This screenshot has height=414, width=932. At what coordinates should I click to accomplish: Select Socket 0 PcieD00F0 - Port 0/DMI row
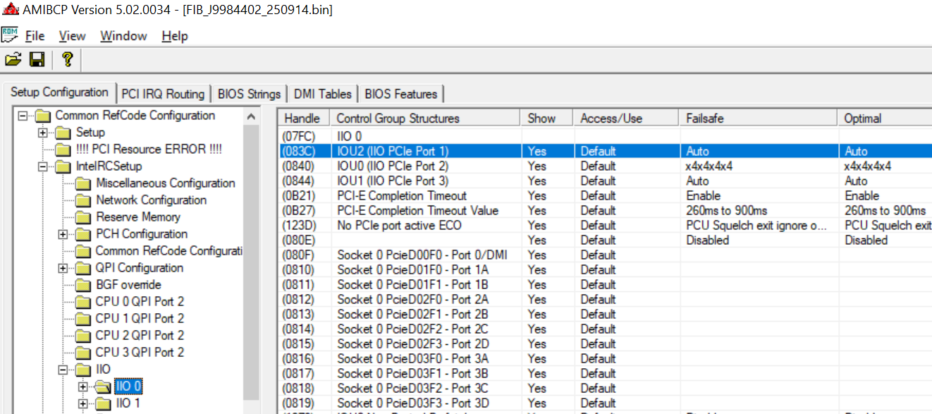[x=606, y=255]
